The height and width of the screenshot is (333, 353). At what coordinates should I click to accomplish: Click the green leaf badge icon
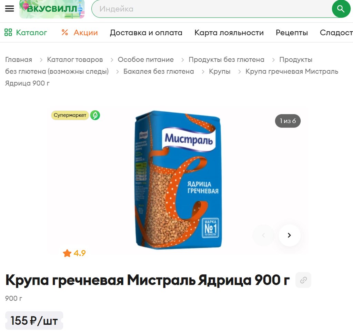tap(95, 115)
